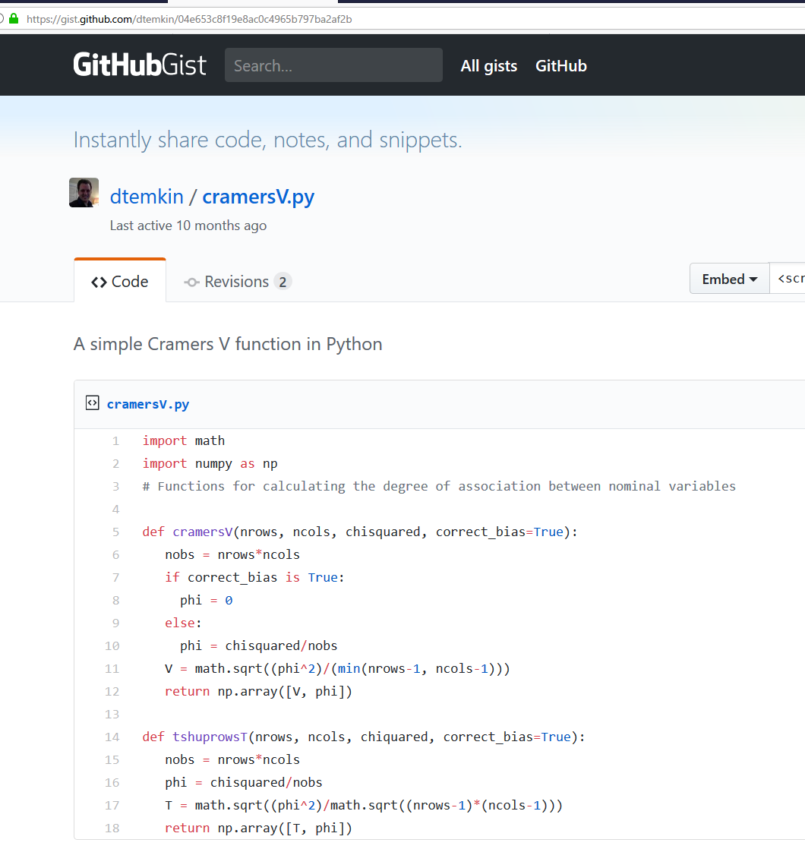Click the 'def cramersV' definition line
805x849 pixels.
[x=360, y=532]
